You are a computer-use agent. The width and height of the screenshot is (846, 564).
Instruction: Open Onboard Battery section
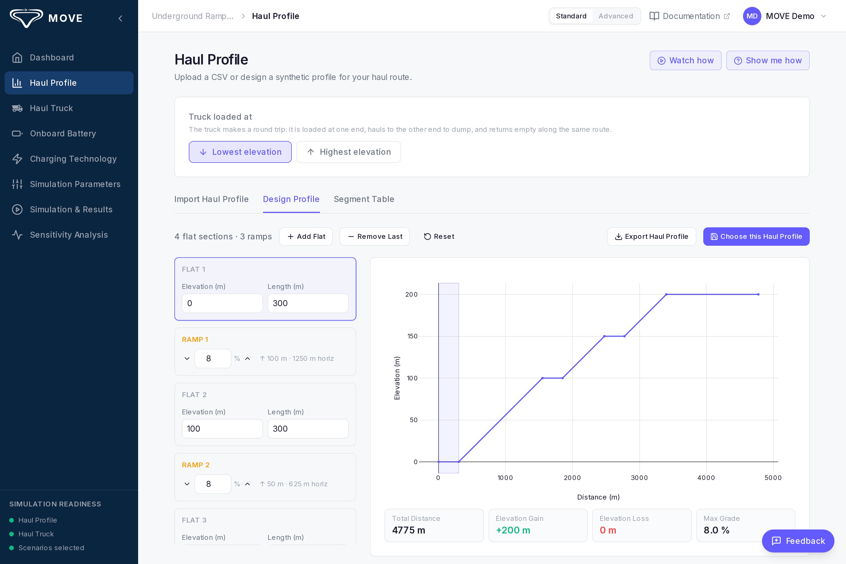69,134
